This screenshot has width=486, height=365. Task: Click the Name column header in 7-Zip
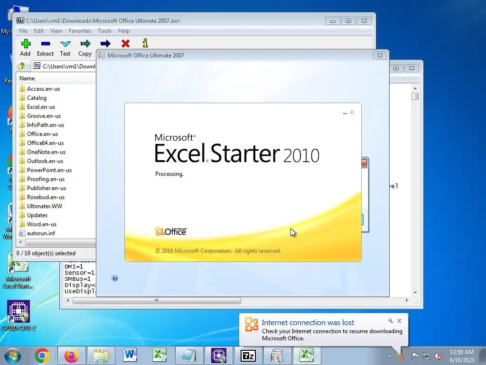(54, 78)
